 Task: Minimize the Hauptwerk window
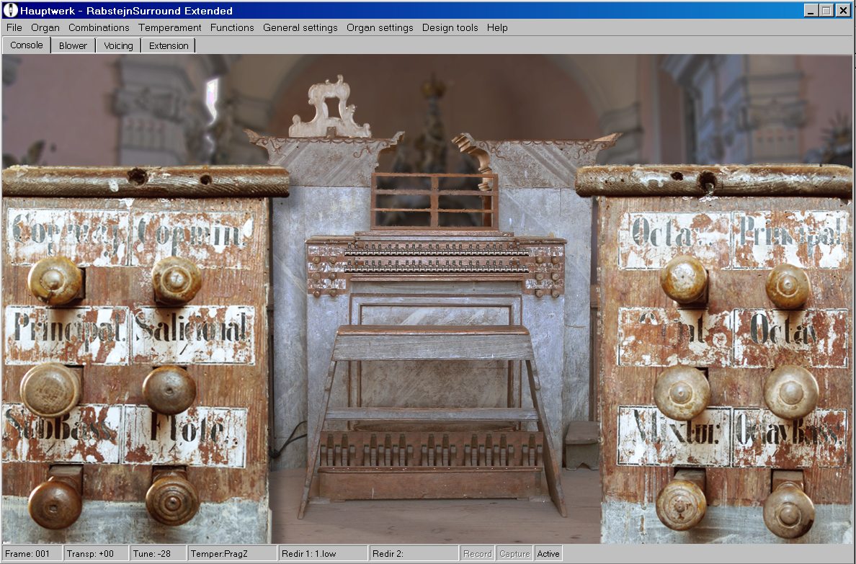click(811, 10)
